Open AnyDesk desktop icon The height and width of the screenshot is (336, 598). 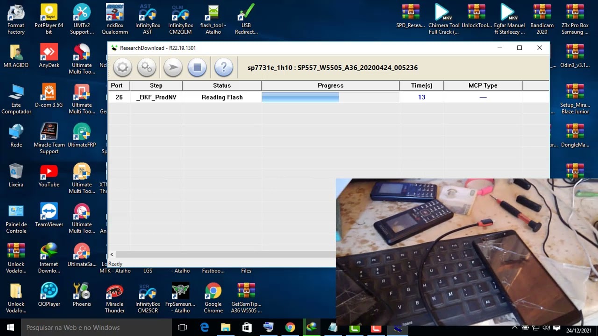click(49, 56)
